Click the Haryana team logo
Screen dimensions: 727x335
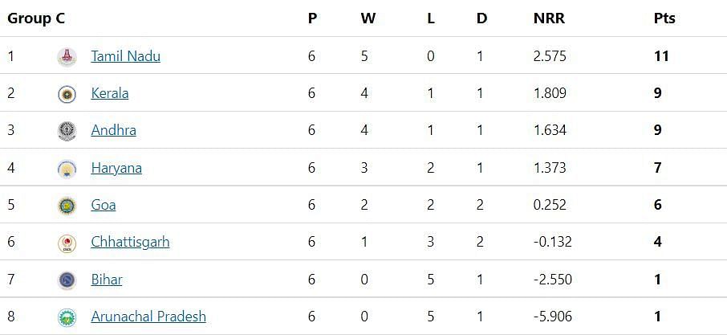pos(67,169)
